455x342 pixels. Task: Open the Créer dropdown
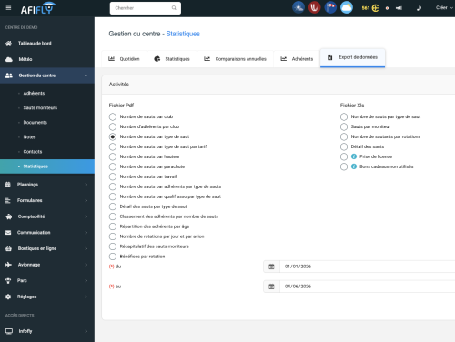coord(444,8)
